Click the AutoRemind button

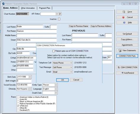coord(127,73)
